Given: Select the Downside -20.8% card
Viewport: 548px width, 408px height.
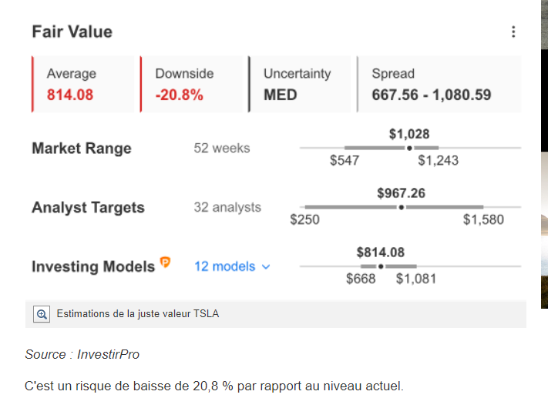Looking at the screenshot, I should tap(193, 84).
